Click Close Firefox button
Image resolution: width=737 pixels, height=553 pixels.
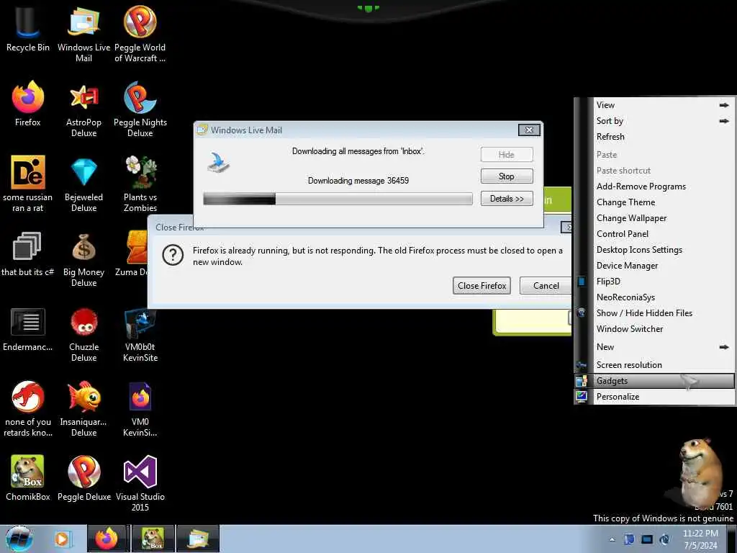[481, 285]
